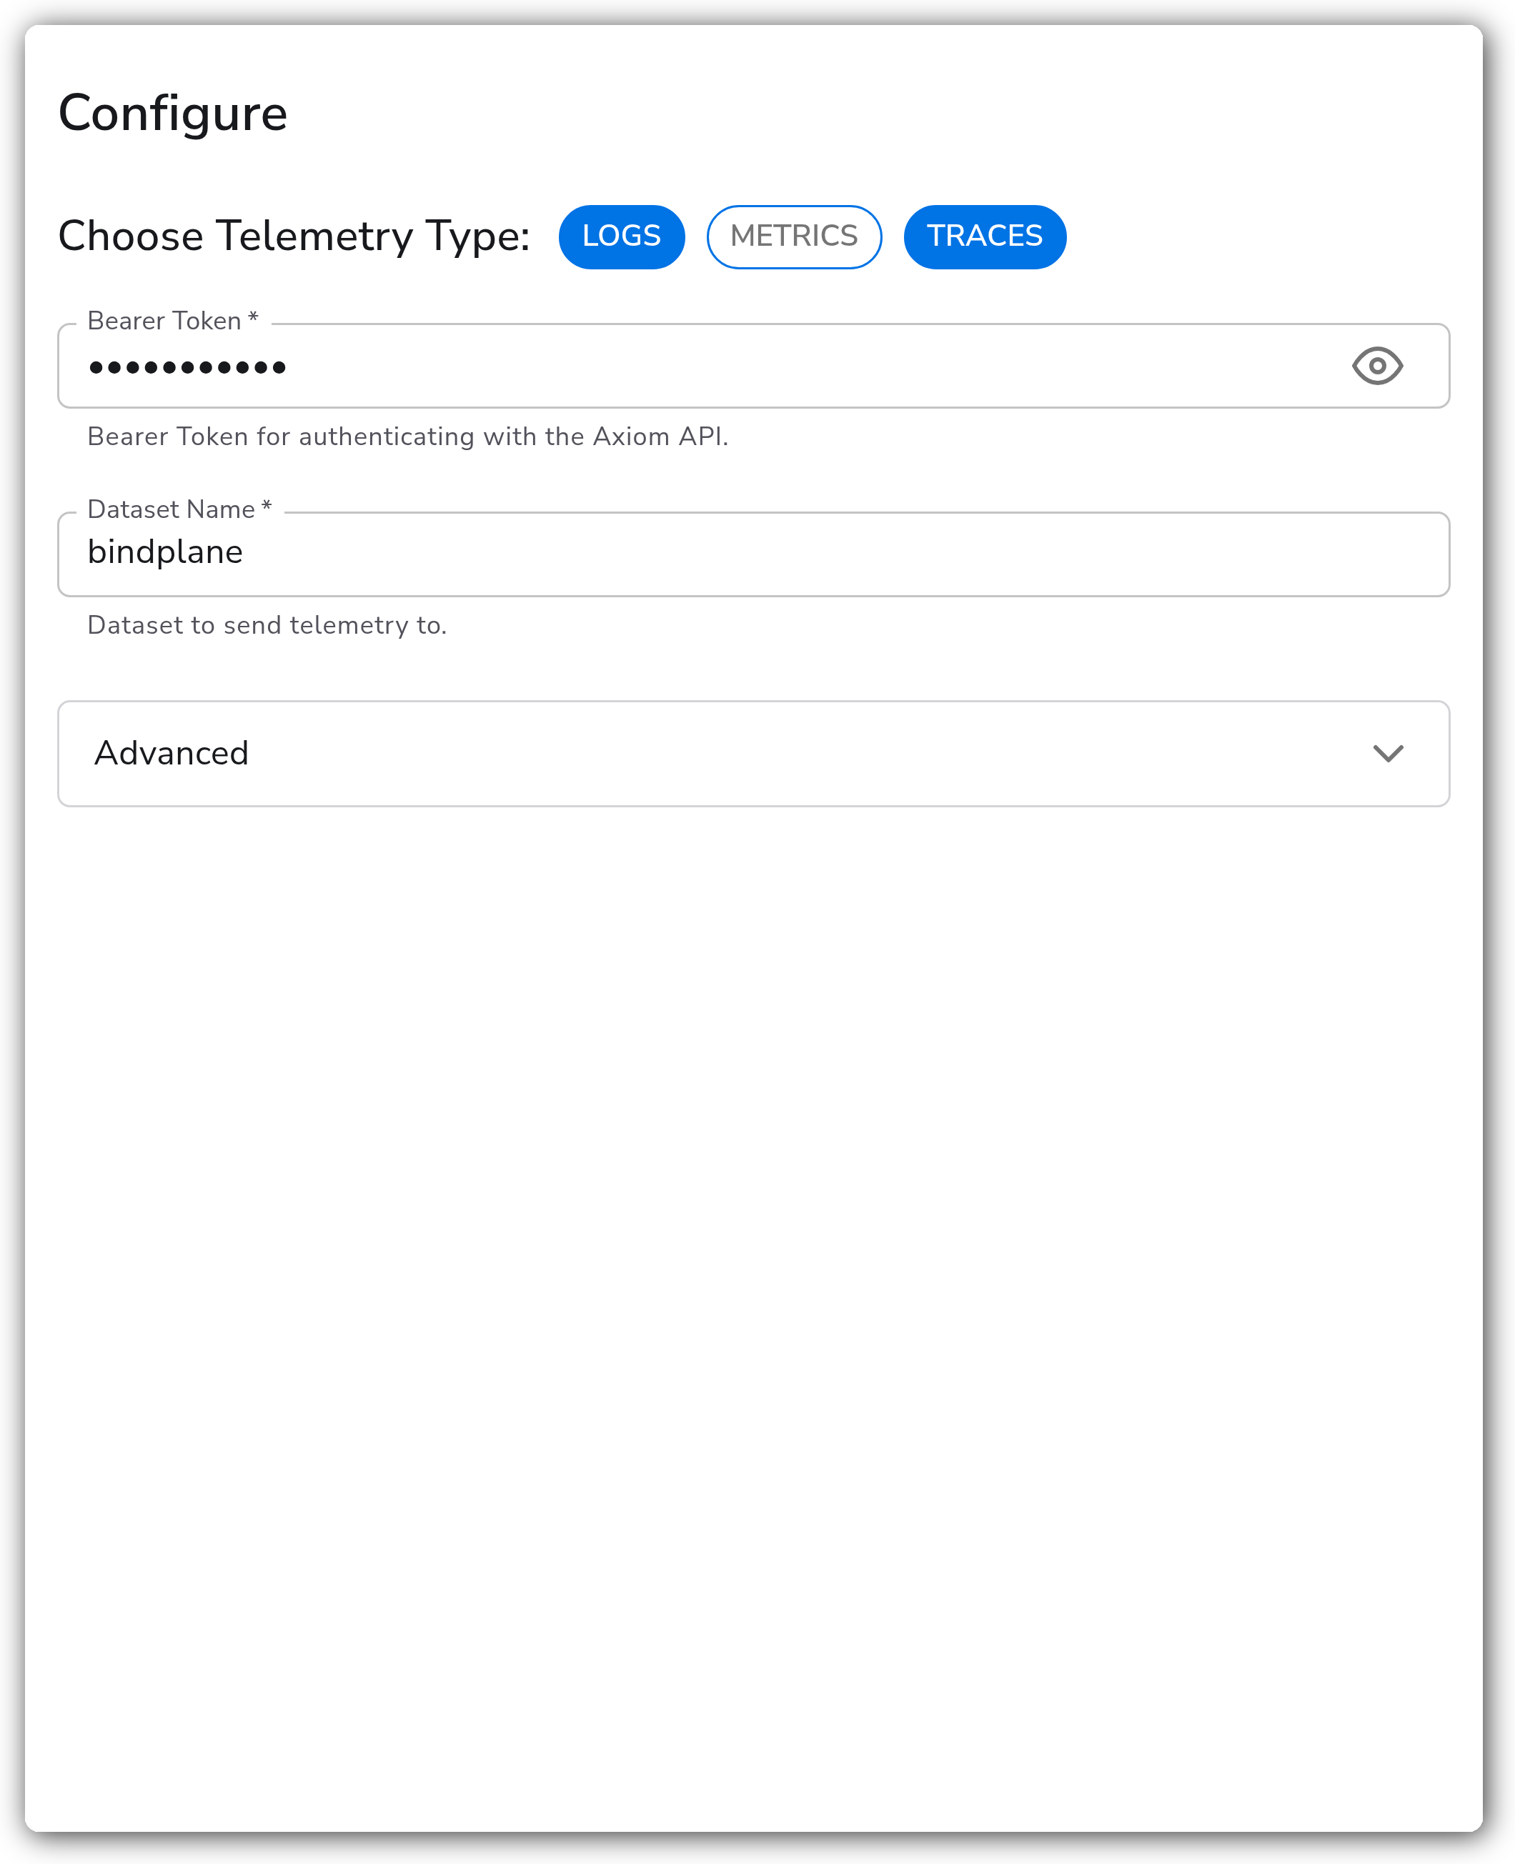Image resolution: width=1515 pixels, height=1864 pixels.
Task: Expand the Advanced section chevron
Action: click(1388, 754)
